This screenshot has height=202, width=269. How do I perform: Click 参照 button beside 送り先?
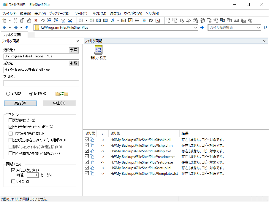click(x=74, y=63)
